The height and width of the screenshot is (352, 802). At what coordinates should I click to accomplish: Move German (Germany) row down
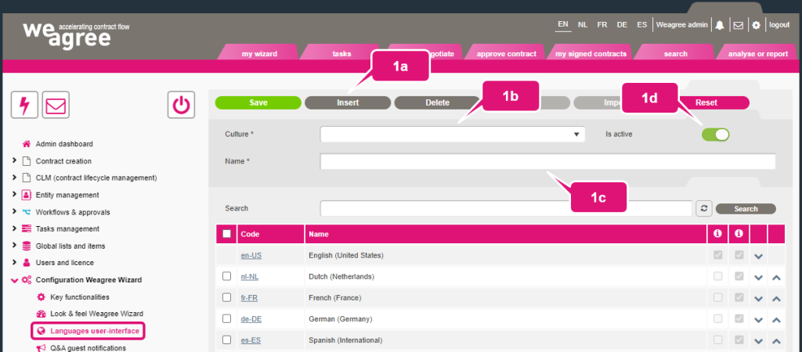pyautogui.click(x=758, y=320)
